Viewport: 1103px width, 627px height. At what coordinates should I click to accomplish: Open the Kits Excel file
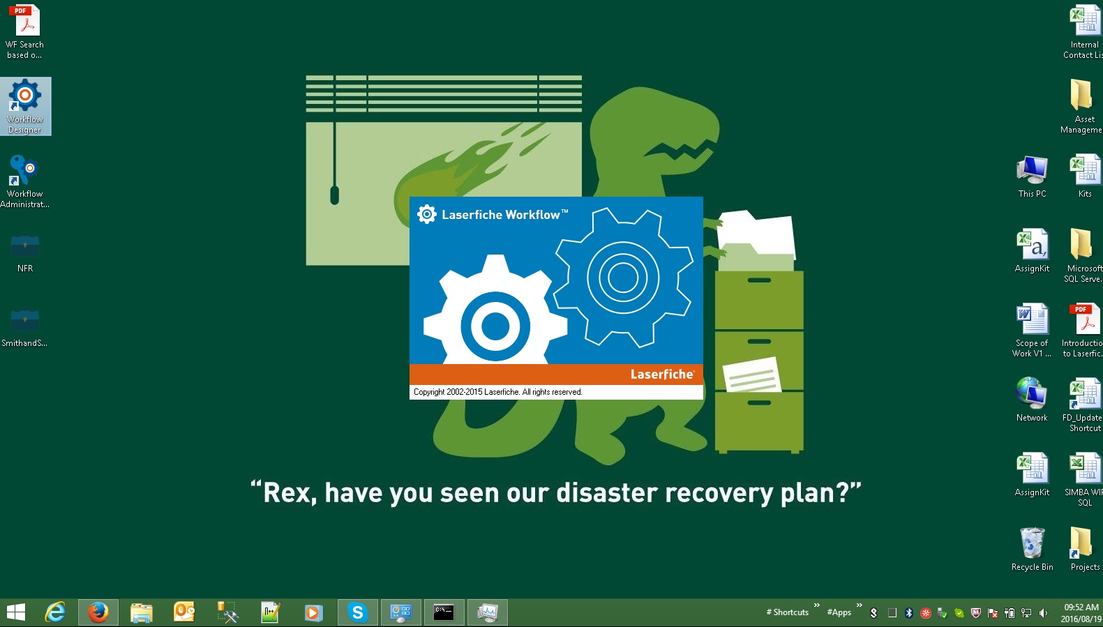point(1085,177)
